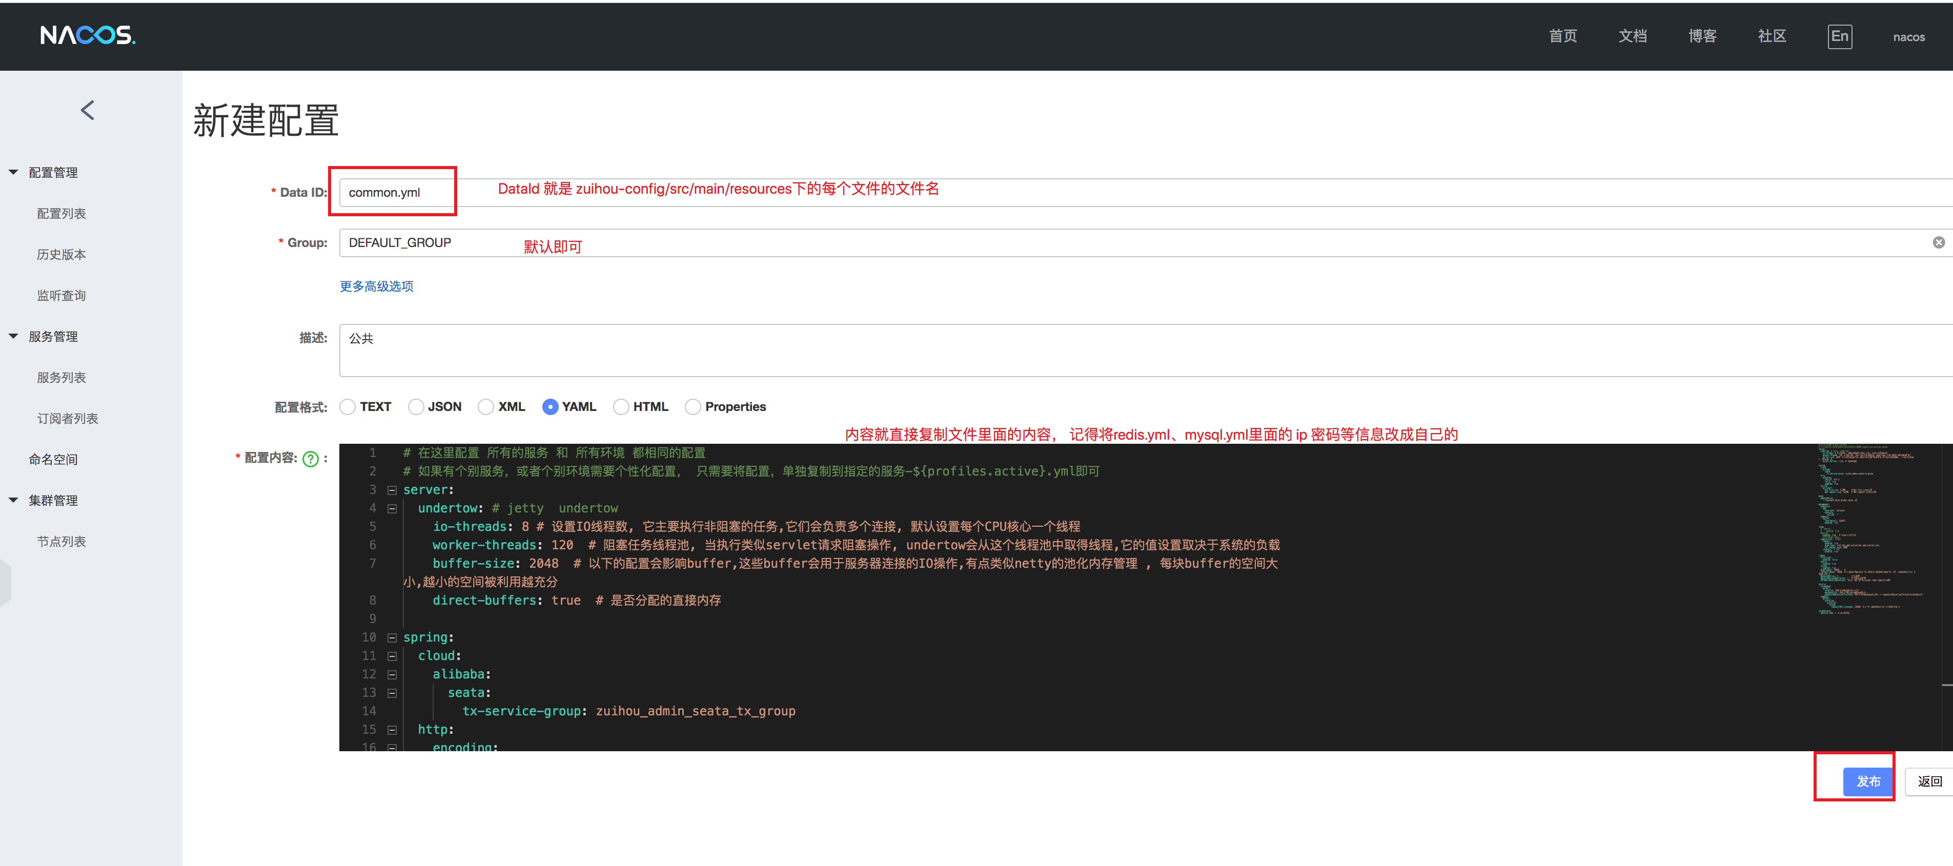Open 配置列表 in the sidebar
The height and width of the screenshot is (866, 1953).
tap(62, 214)
